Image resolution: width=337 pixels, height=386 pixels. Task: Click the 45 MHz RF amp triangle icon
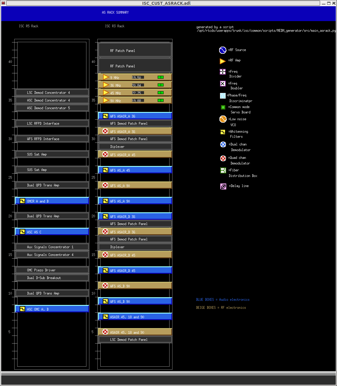click(x=106, y=93)
